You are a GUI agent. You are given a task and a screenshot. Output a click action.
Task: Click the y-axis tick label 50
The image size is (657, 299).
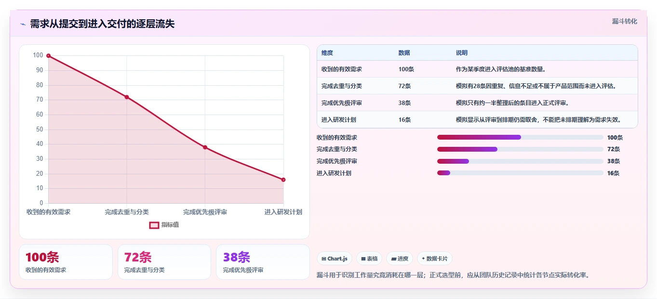(x=40, y=130)
